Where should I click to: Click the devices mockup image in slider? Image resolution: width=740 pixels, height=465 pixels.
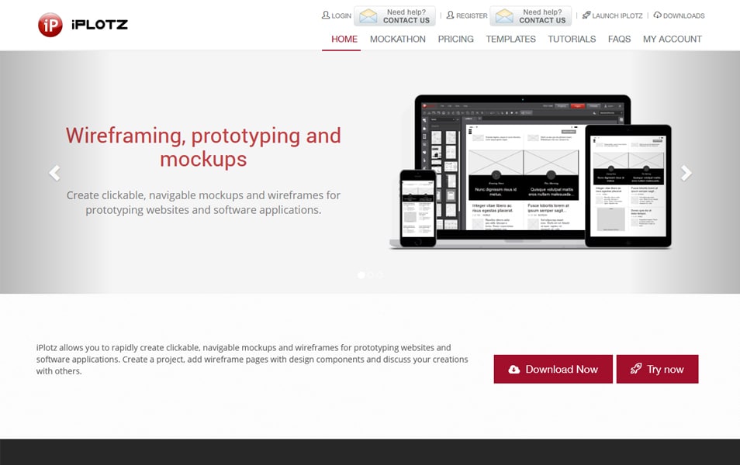point(530,172)
